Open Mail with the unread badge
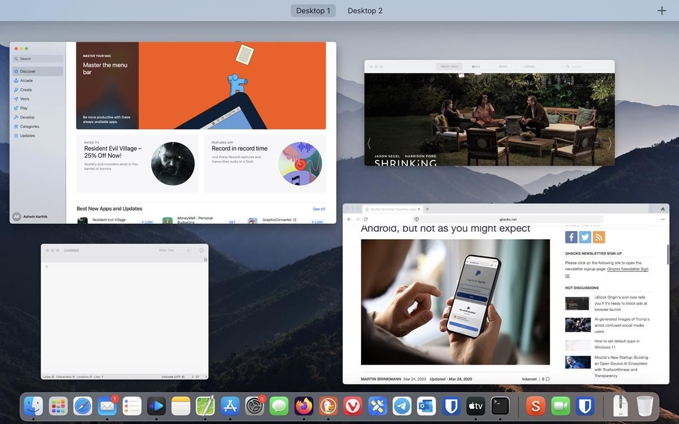The height and width of the screenshot is (424, 679). tap(107, 405)
